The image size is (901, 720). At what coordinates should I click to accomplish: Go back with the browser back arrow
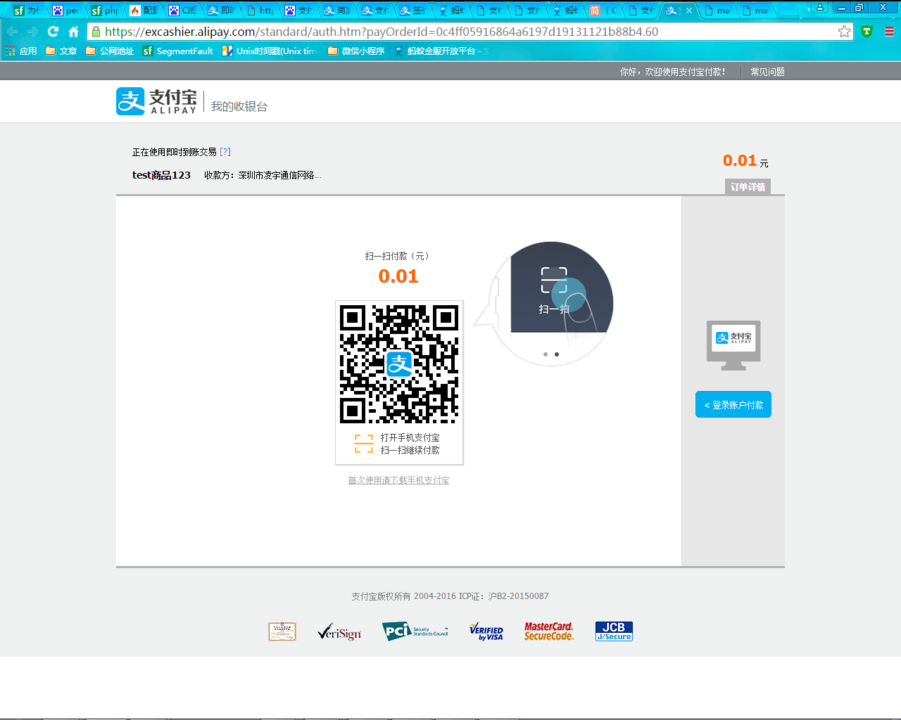(12, 32)
